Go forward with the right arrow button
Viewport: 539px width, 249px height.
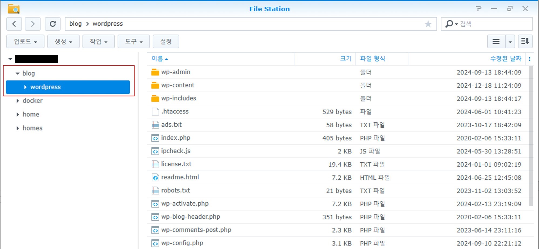point(33,24)
